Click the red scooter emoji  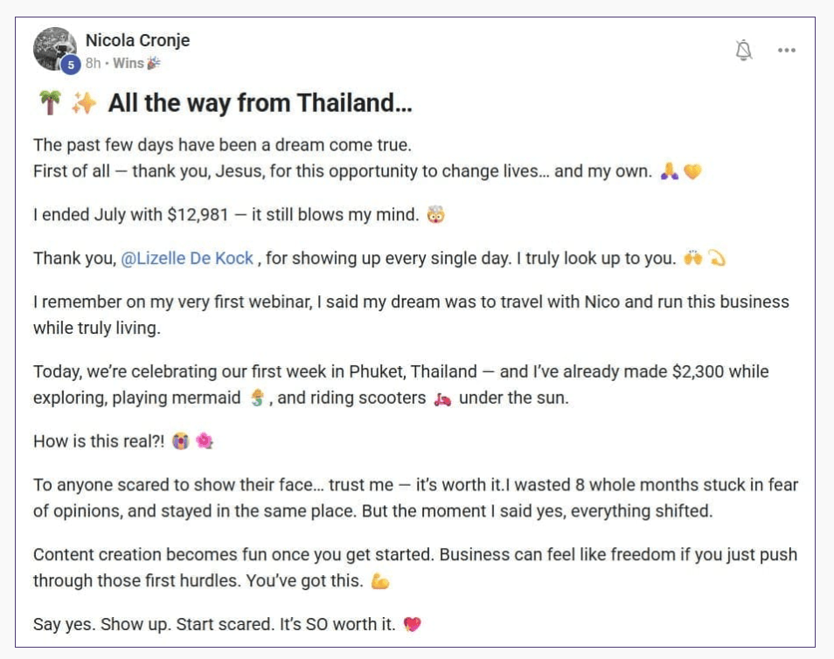point(442,399)
